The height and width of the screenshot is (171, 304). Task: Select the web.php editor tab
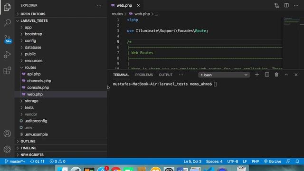coord(124,5)
